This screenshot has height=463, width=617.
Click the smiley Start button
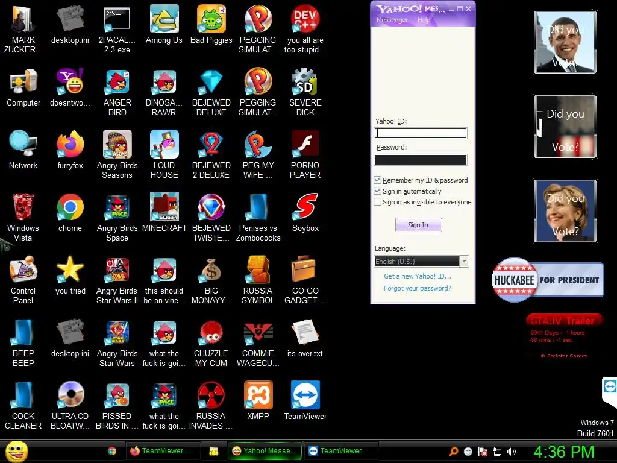pyautogui.click(x=16, y=451)
